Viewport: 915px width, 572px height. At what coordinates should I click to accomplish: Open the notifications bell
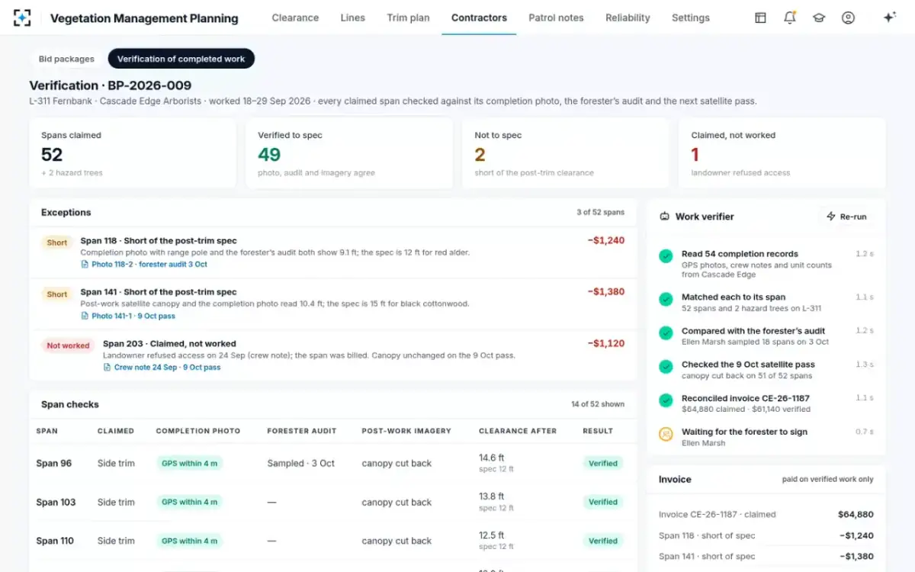(x=790, y=18)
